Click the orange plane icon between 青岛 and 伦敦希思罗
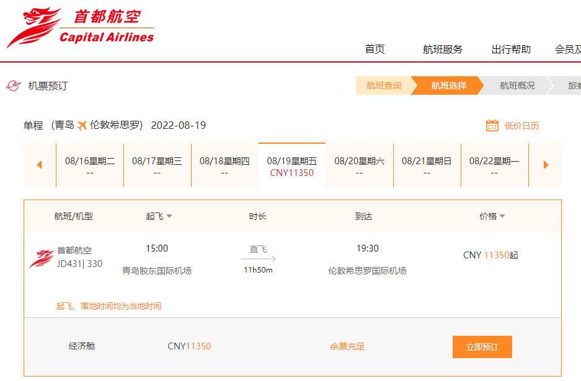 [x=82, y=126]
